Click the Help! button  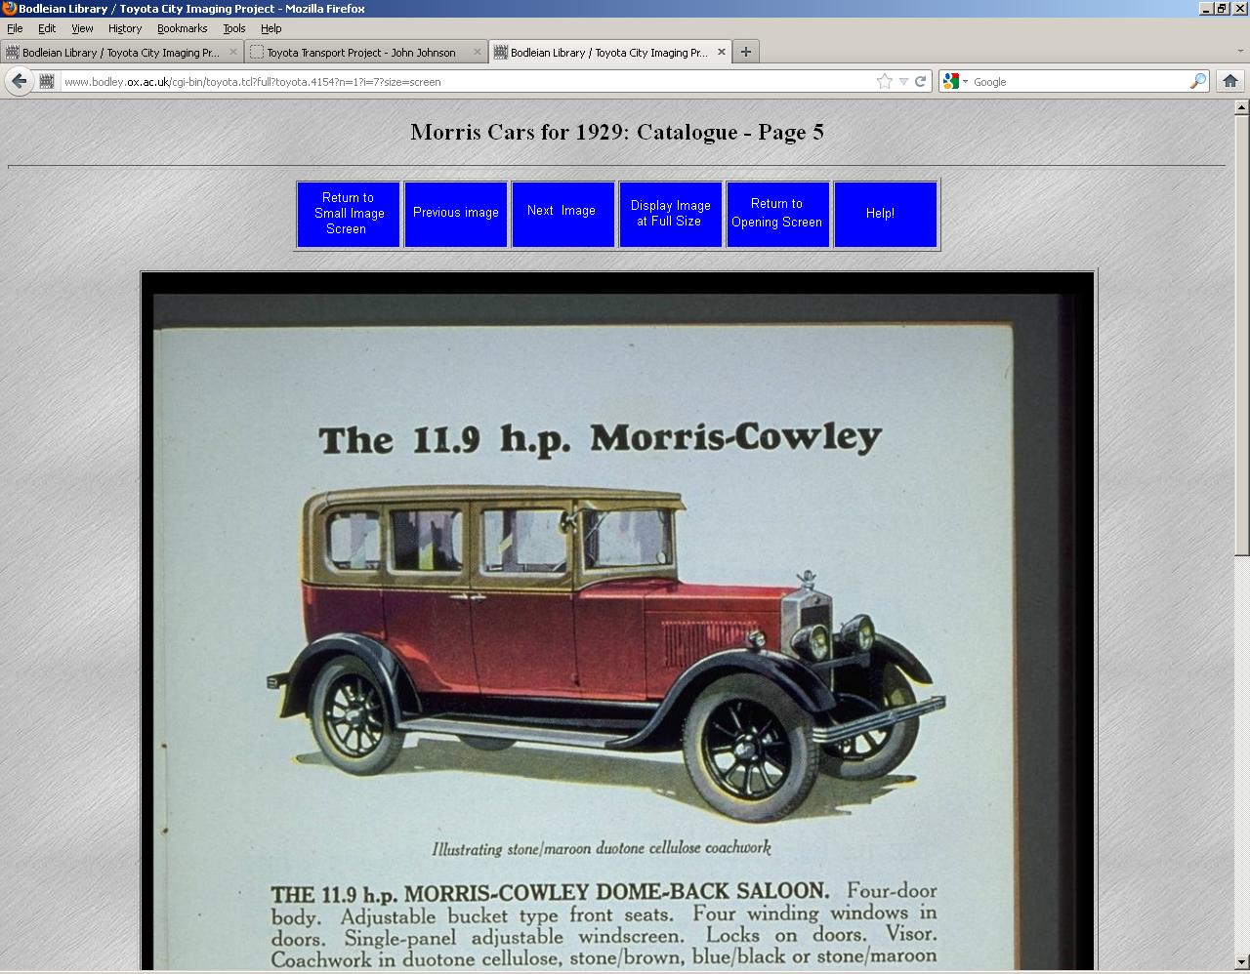885,213
